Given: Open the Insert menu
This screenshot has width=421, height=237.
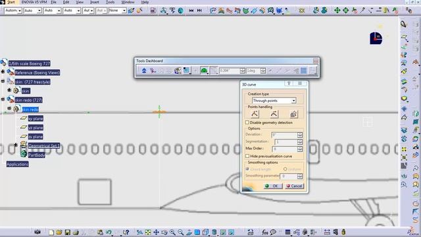Looking at the screenshot, I should tap(94, 2).
